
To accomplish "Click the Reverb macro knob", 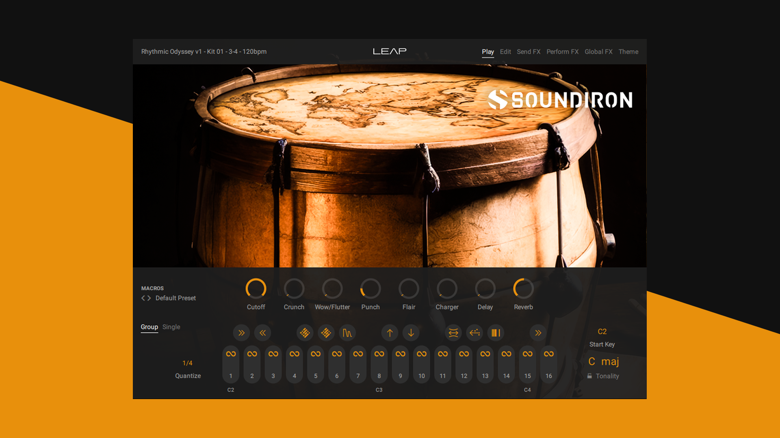I will [523, 289].
